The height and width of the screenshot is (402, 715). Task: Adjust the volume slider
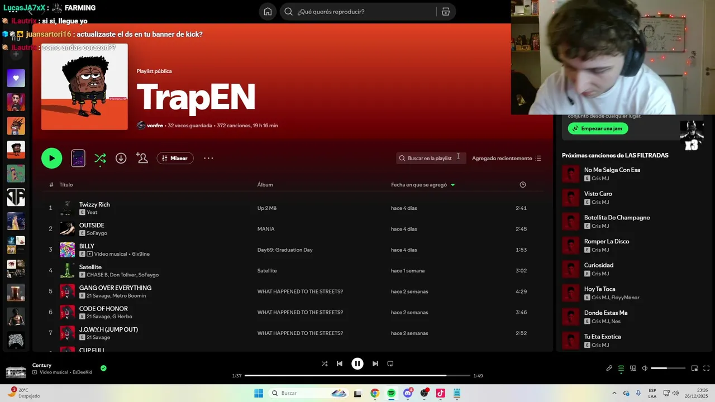tap(668, 368)
